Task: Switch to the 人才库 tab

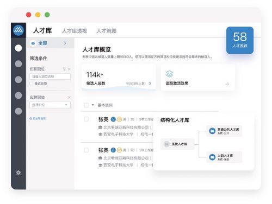Action: (x=42, y=30)
